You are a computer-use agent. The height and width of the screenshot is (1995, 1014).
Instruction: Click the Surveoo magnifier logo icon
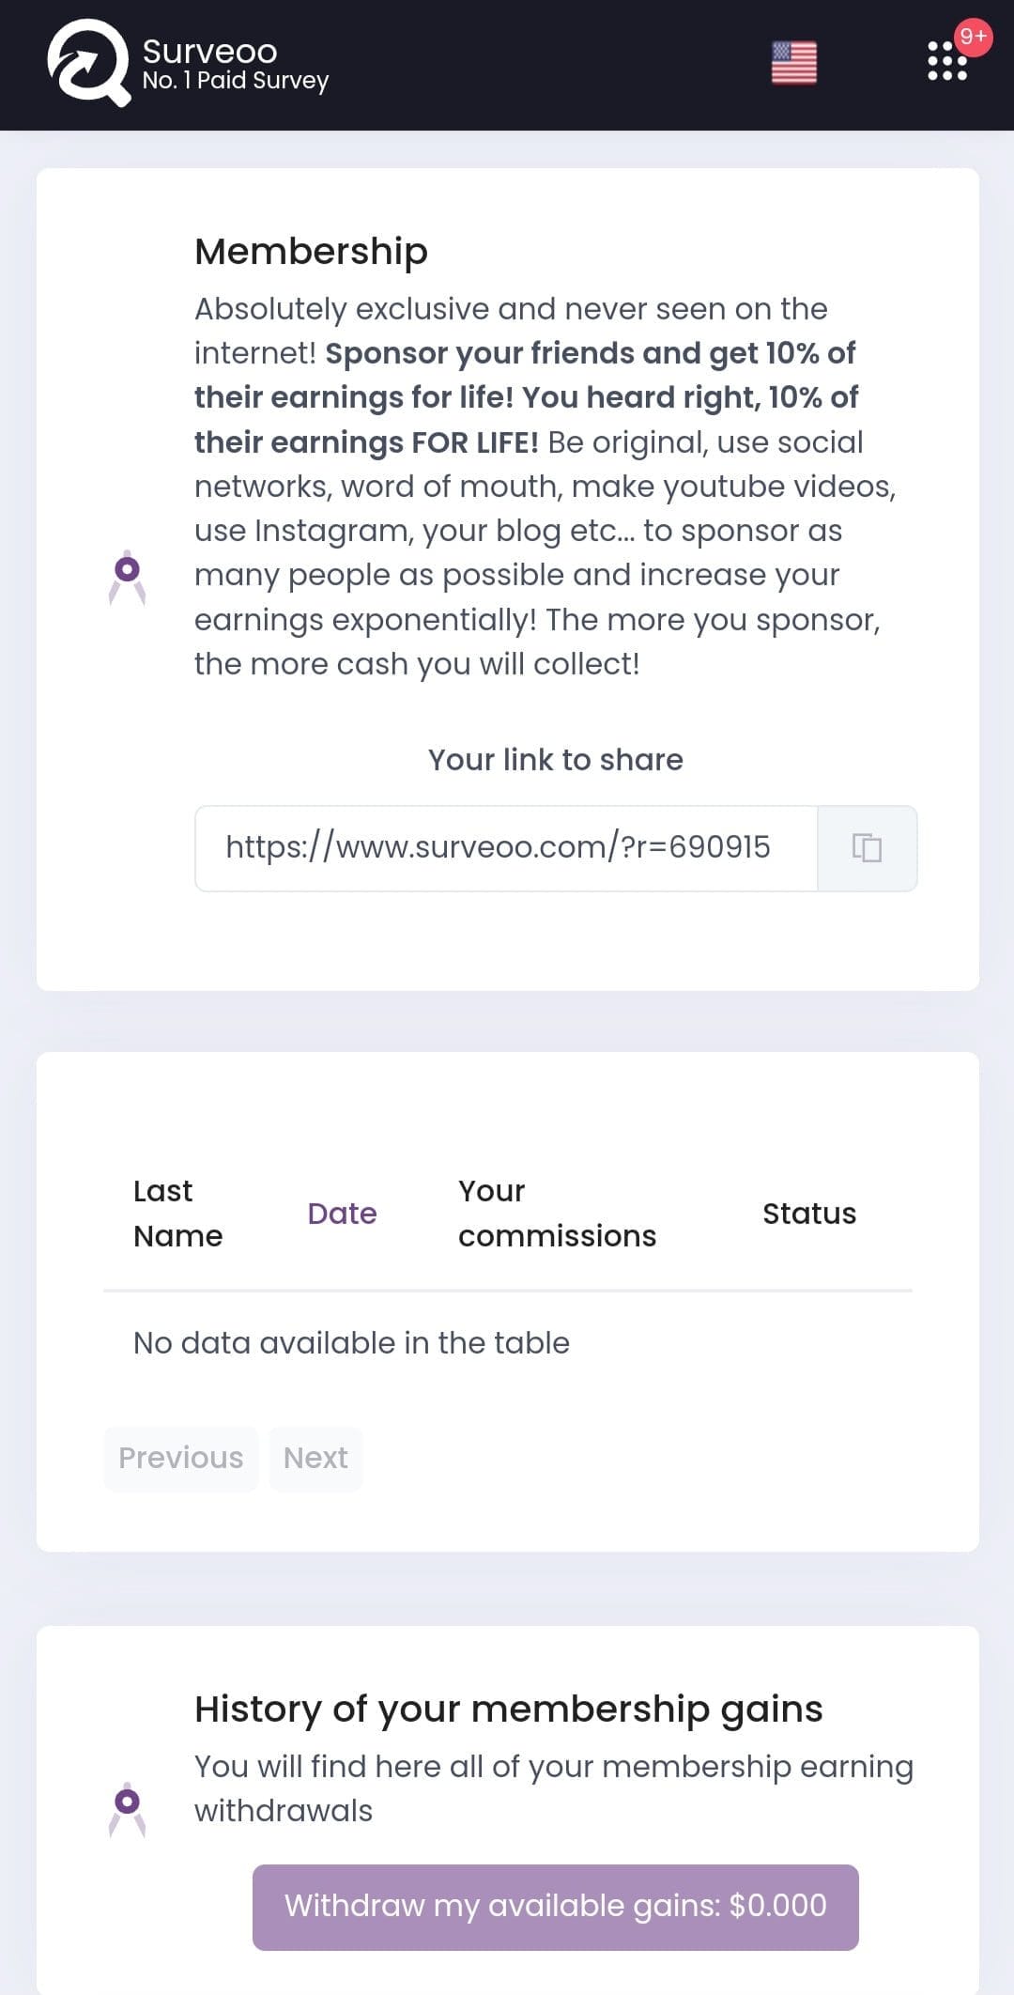click(x=89, y=63)
